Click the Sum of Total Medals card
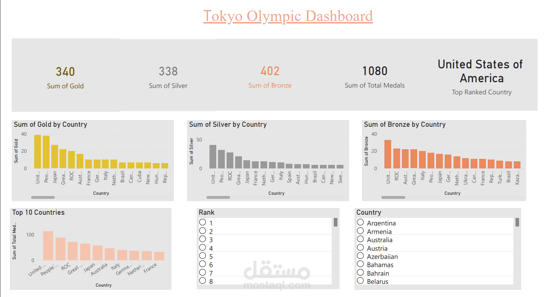This screenshot has height=297, width=554. [x=374, y=77]
